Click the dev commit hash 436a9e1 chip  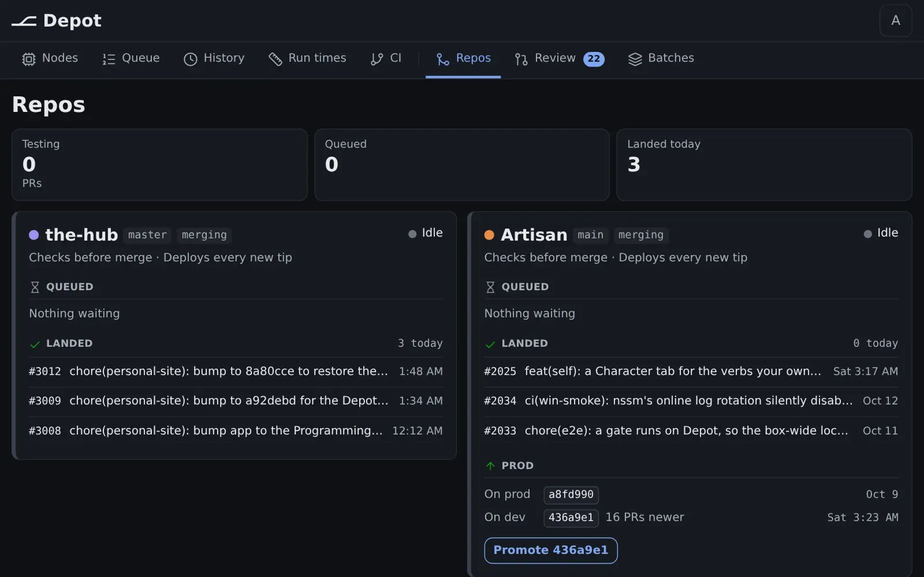[x=571, y=518]
